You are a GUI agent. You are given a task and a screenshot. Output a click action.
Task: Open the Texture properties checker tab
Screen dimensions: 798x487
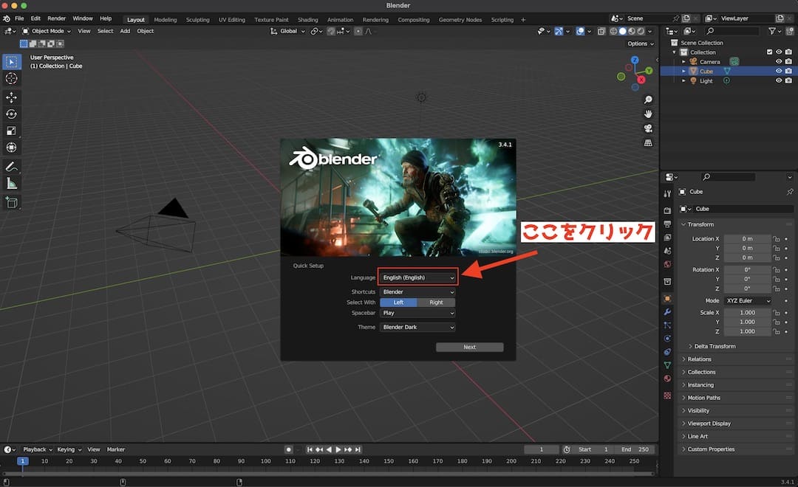pos(667,396)
